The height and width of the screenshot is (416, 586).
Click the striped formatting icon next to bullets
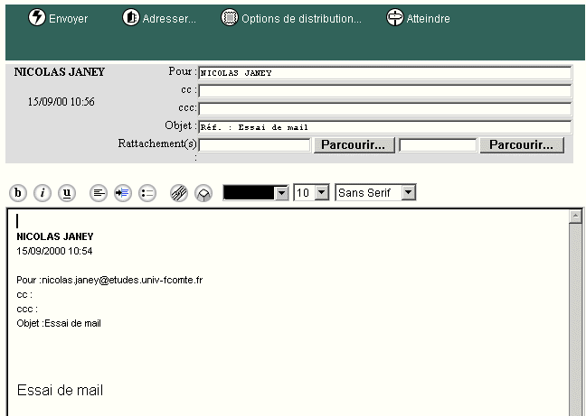[179, 193]
